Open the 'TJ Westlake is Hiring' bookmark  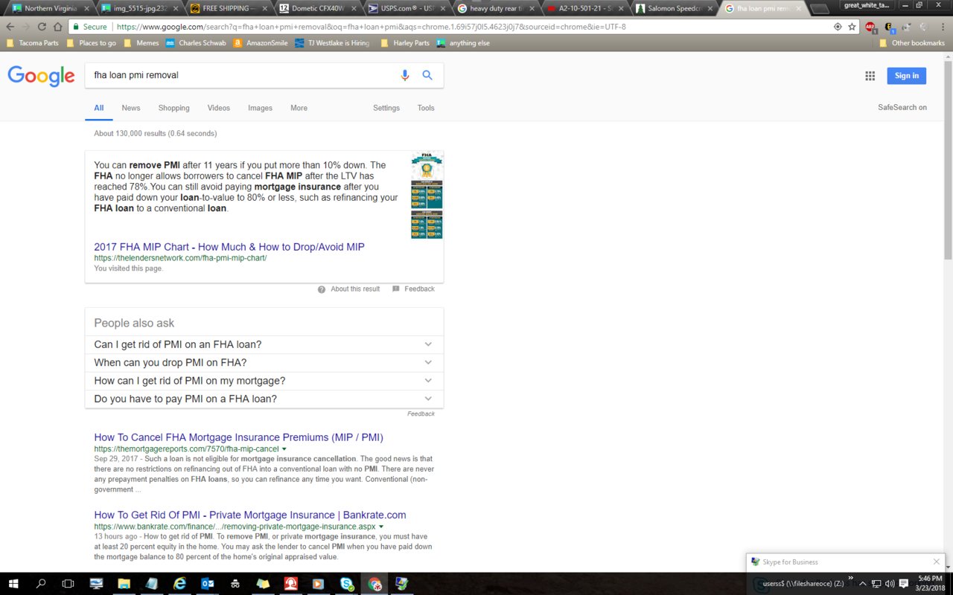click(x=331, y=43)
